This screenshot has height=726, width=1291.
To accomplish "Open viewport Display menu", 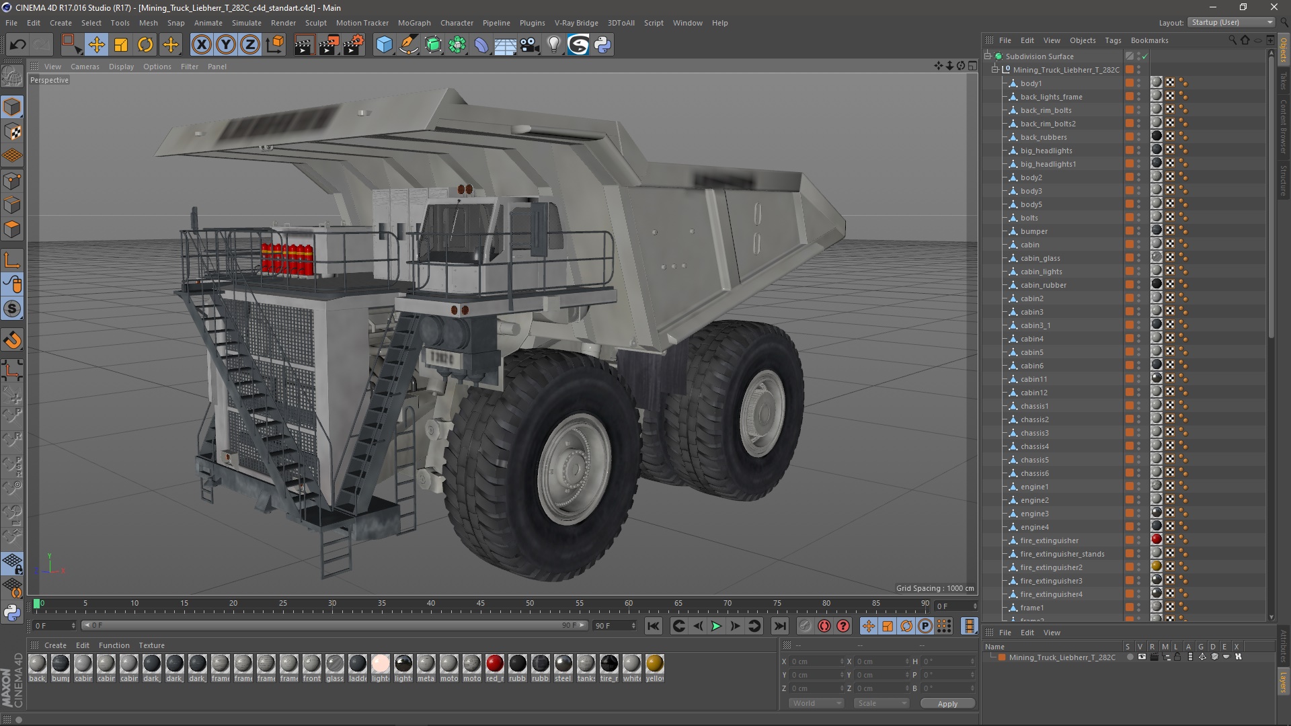I will pos(121,67).
